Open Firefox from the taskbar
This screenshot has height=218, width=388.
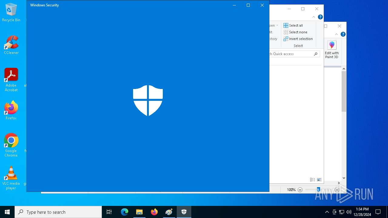click(x=154, y=212)
